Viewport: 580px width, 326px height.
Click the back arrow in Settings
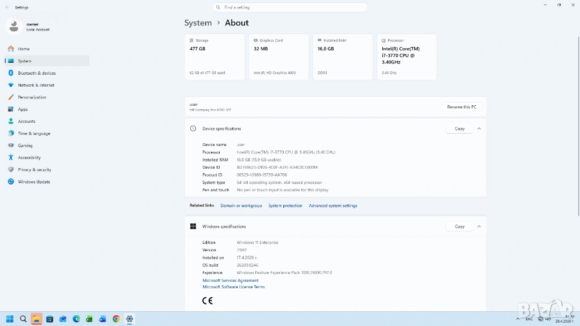[x=7, y=7]
